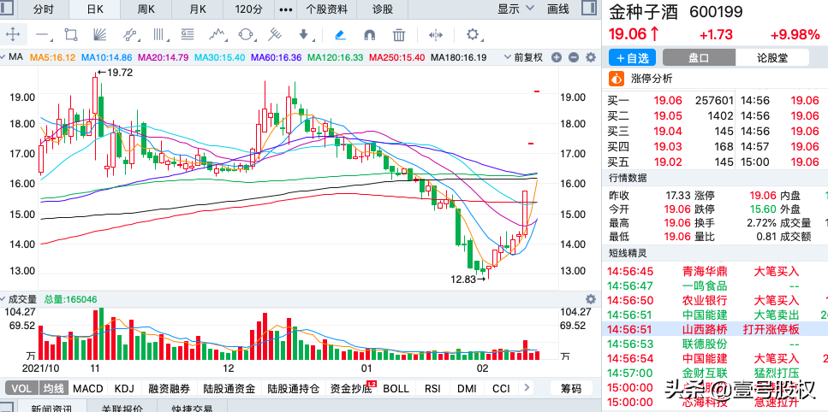This screenshot has width=828, height=412.
Task: Open volume panel gear settings
Action: [x=591, y=299]
